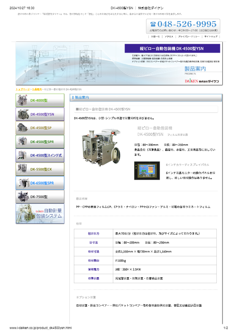Click the 製品案内 section header

146,98
